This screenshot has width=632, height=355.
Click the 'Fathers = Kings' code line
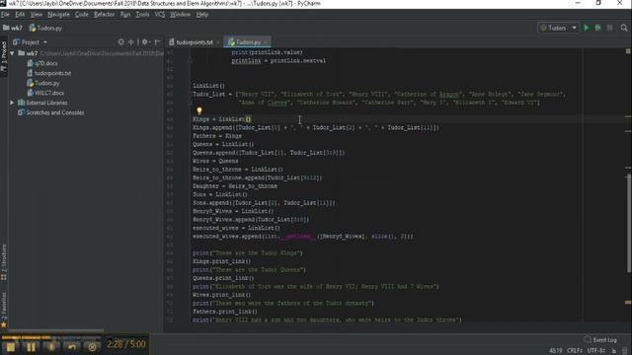[x=217, y=136]
